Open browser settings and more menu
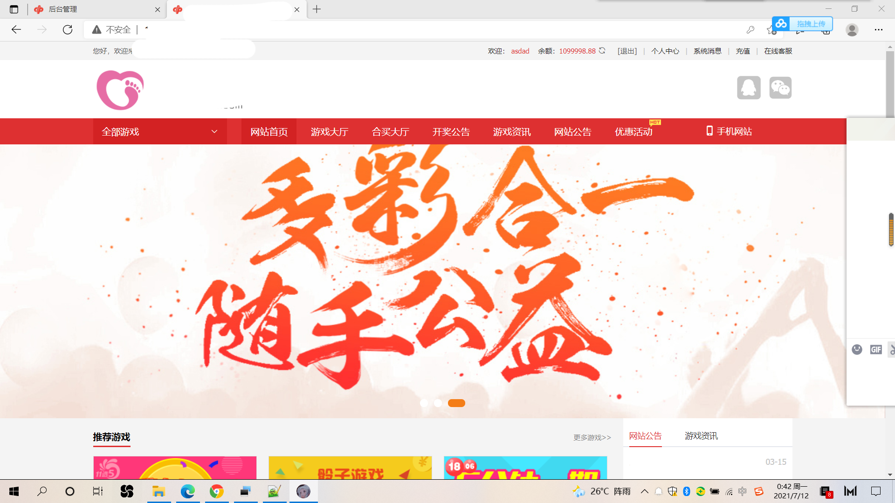 pyautogui.click(x=878, y=30)
